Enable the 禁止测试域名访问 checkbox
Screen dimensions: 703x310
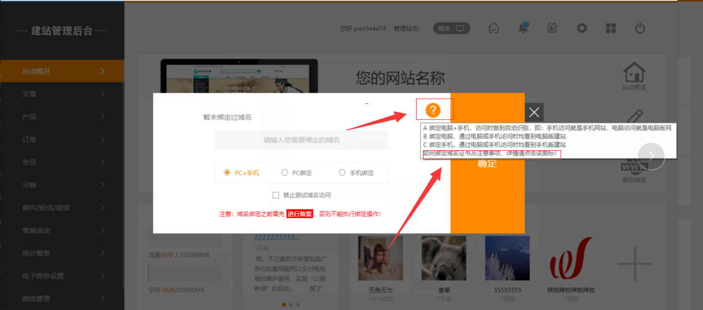276,195
